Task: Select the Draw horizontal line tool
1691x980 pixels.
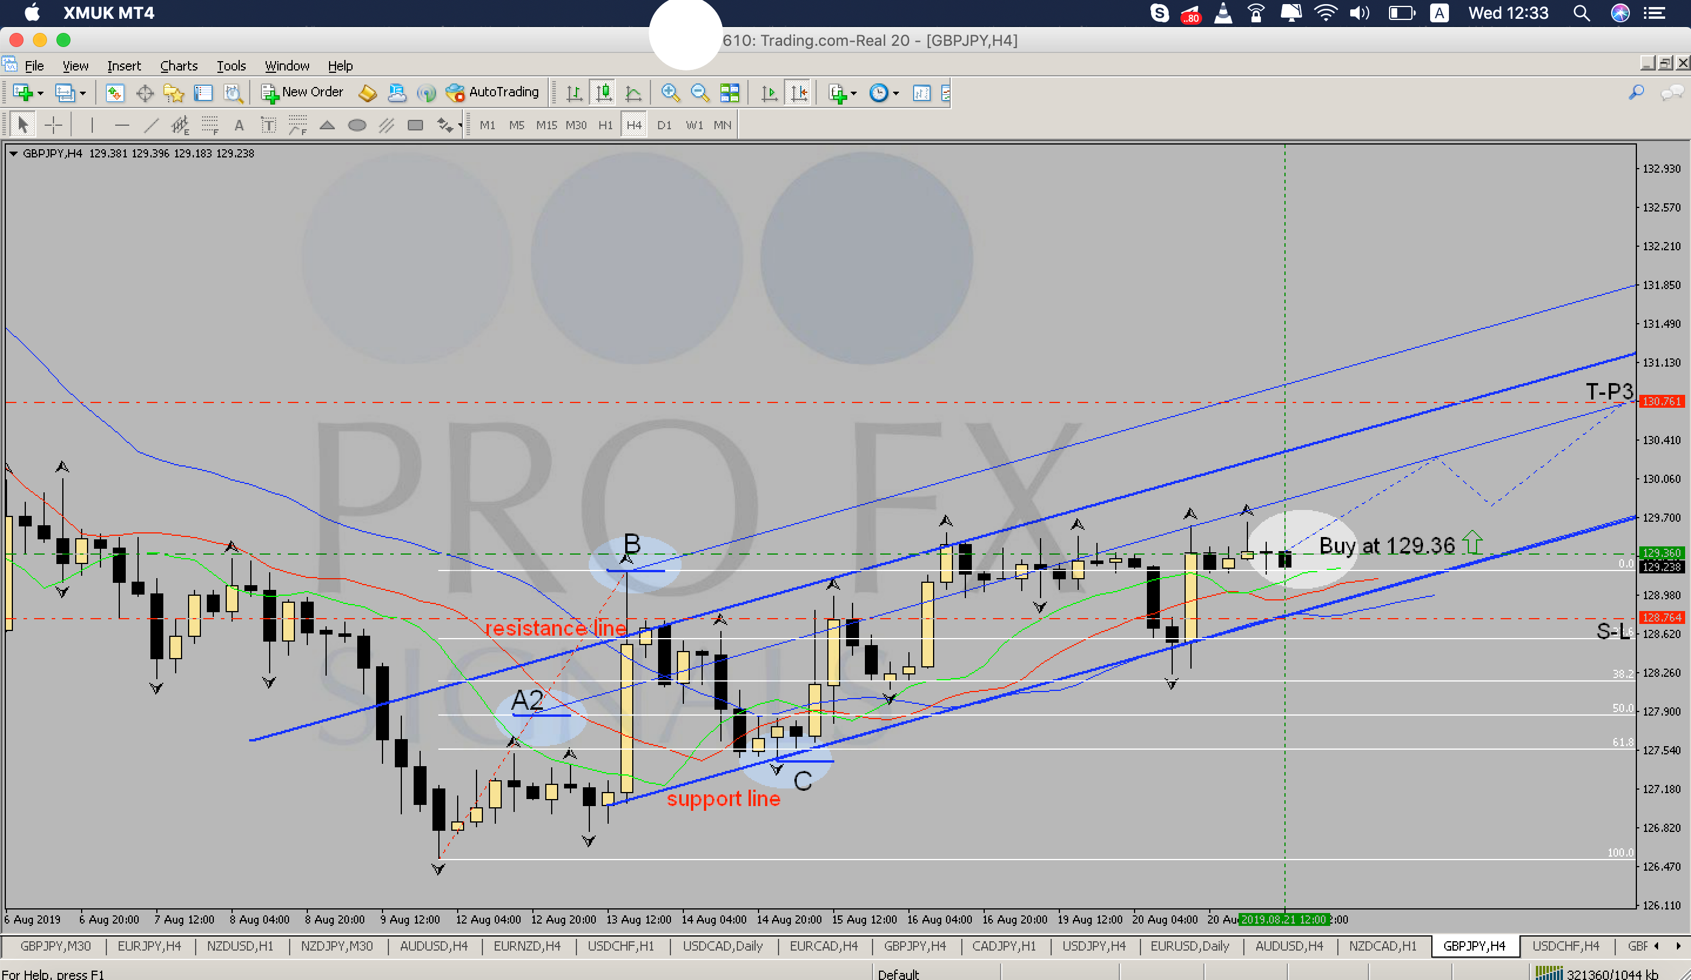Action: click(122, 125)
